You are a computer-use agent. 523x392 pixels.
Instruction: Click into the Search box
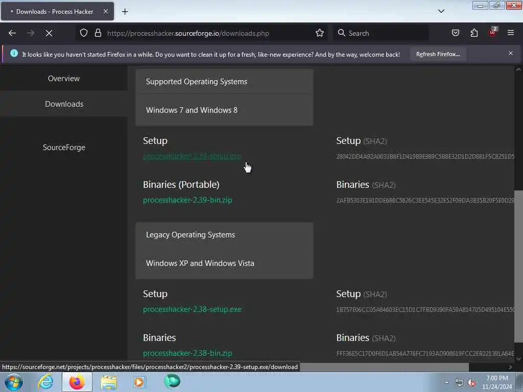click(x=381, y=33)
